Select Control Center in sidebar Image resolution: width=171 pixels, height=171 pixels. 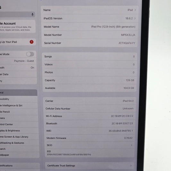19,124
